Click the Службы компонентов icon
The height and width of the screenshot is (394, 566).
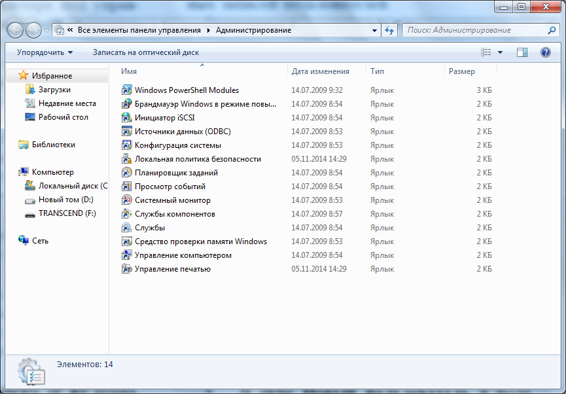click(x=126, y=214)
